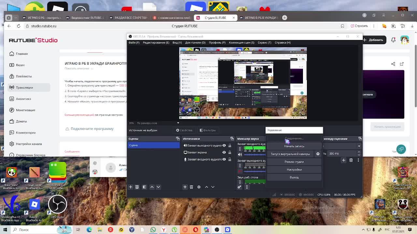Open options menu for the second mixer channel
The height and width of the screenshot is (234, 417).
point(240,166)
